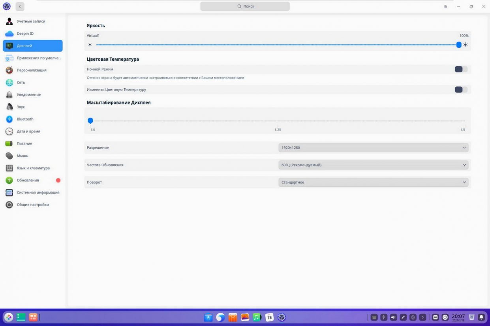Screen dimensions: 490x326
Task: Open Сеть network settings icon
Action: 9,82
